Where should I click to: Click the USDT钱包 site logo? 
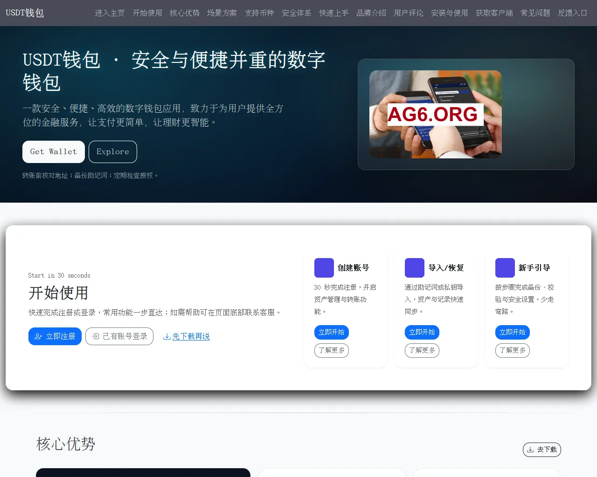[x=25, y=13]
